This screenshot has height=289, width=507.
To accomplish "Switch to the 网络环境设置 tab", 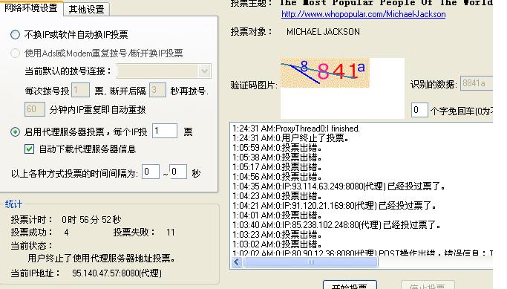I will [x=31, y=7].
